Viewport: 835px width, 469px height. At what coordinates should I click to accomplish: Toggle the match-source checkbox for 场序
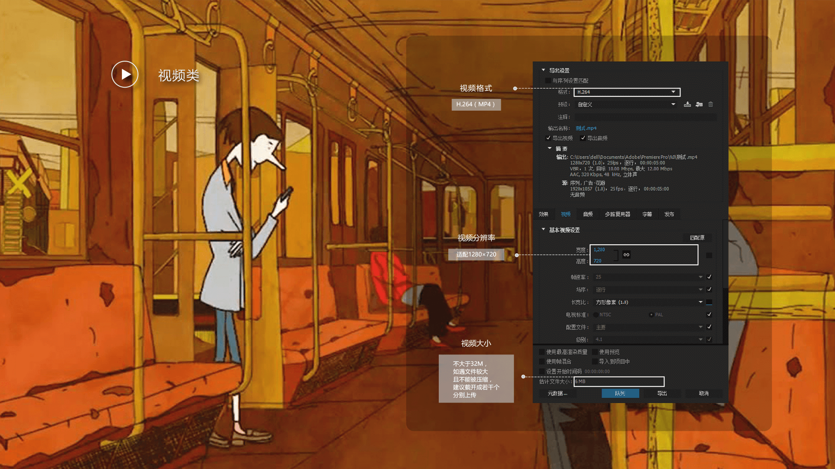click(x=709, y=289)
